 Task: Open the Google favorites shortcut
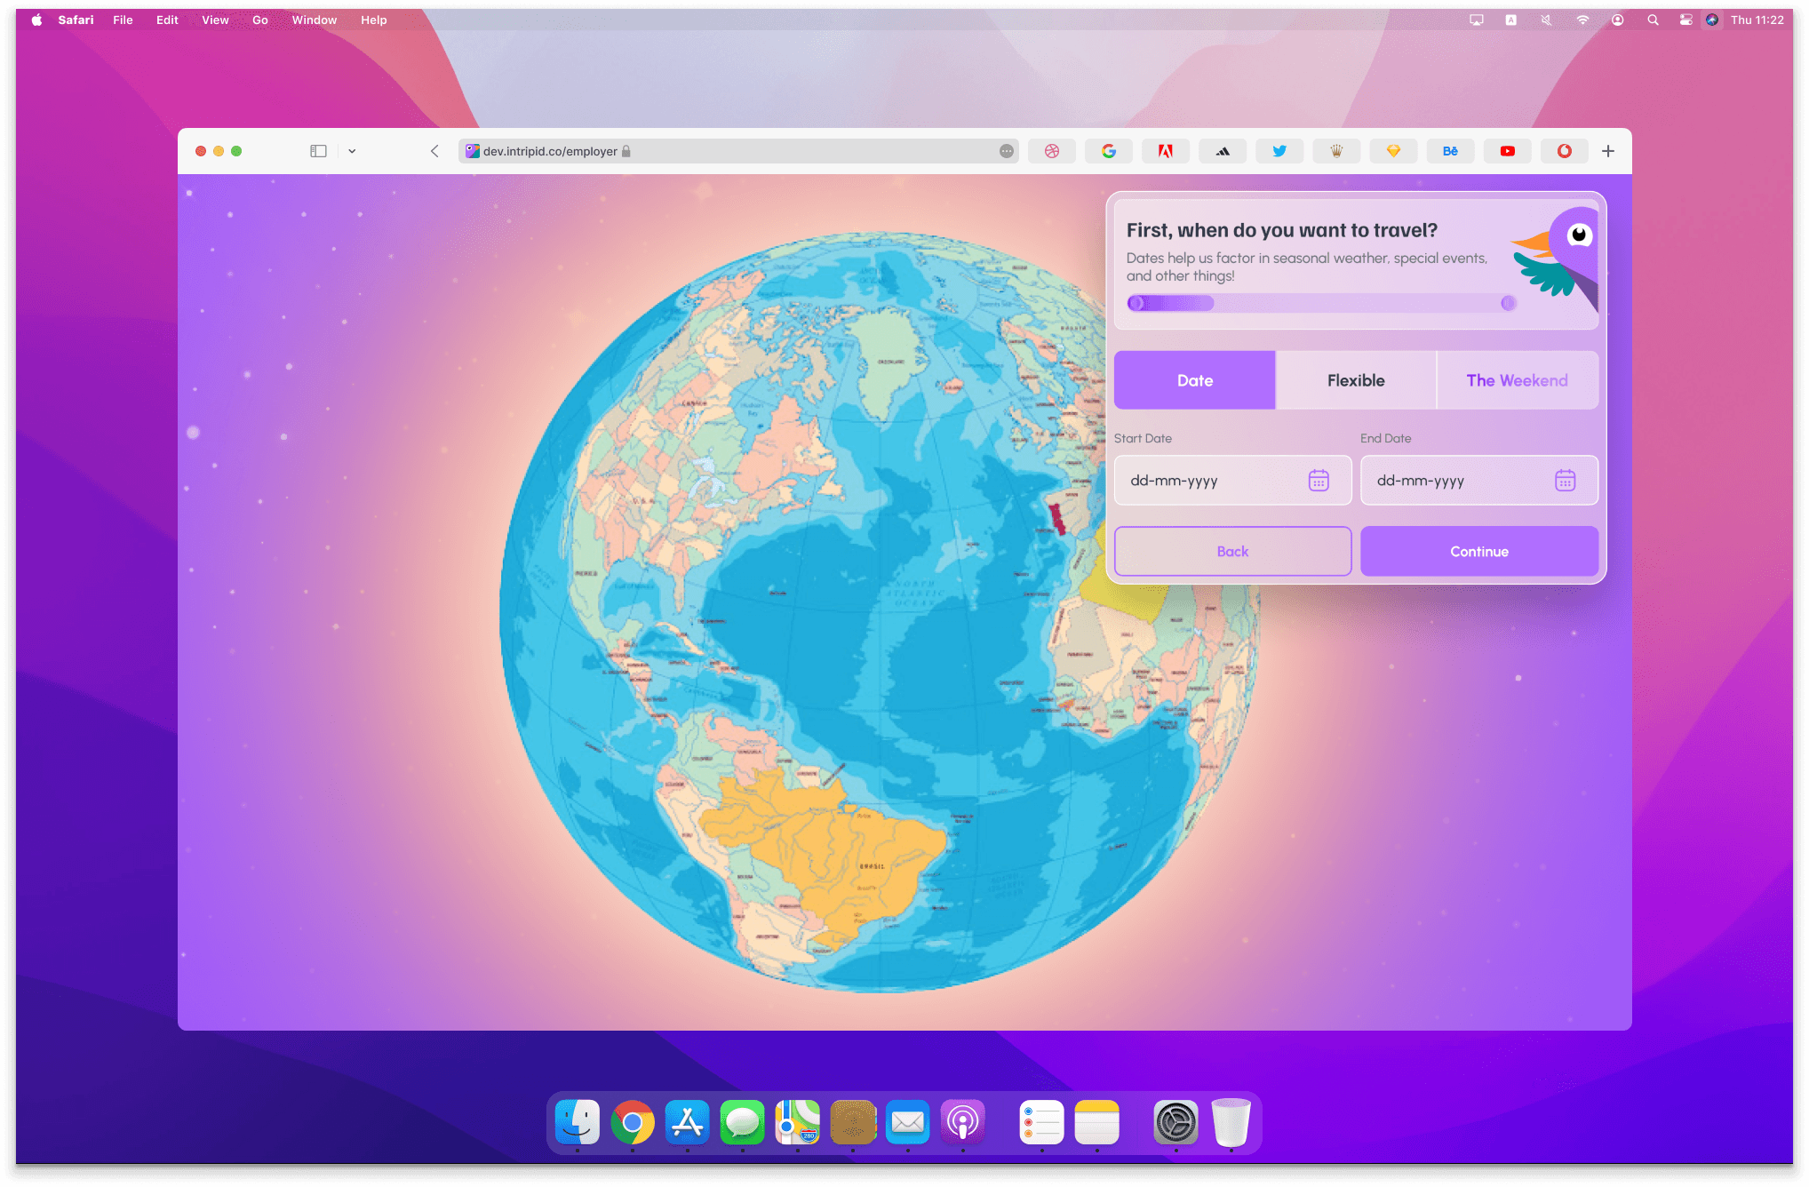pos(1109,151)
